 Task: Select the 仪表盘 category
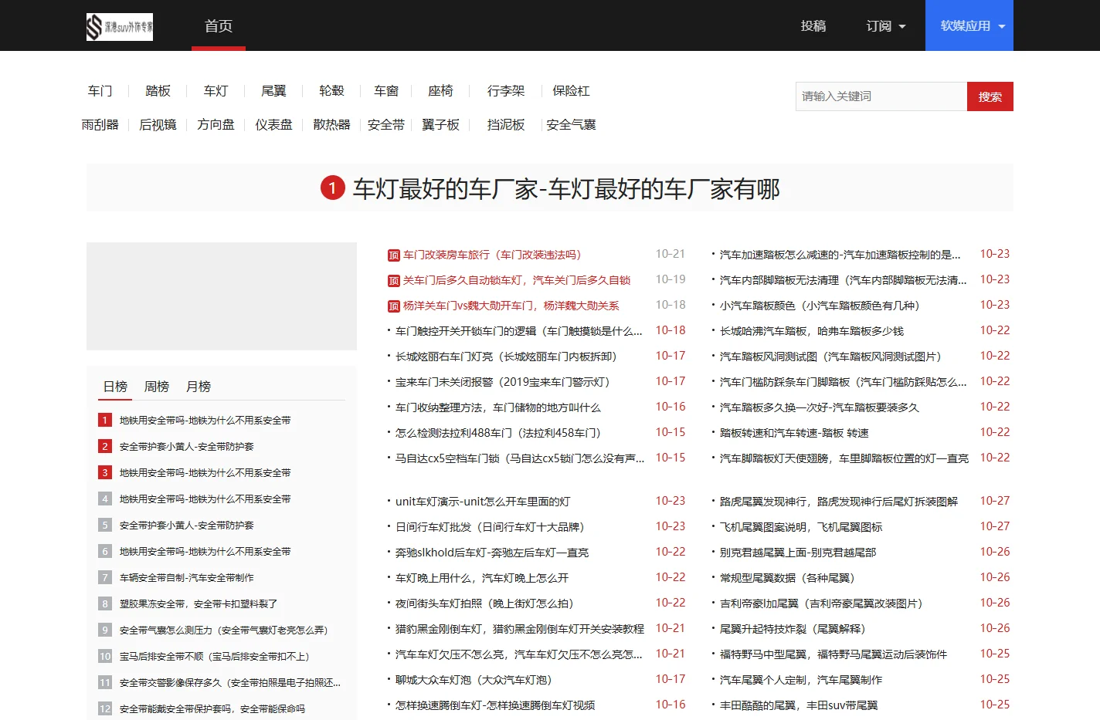click(x=274, y=125)
